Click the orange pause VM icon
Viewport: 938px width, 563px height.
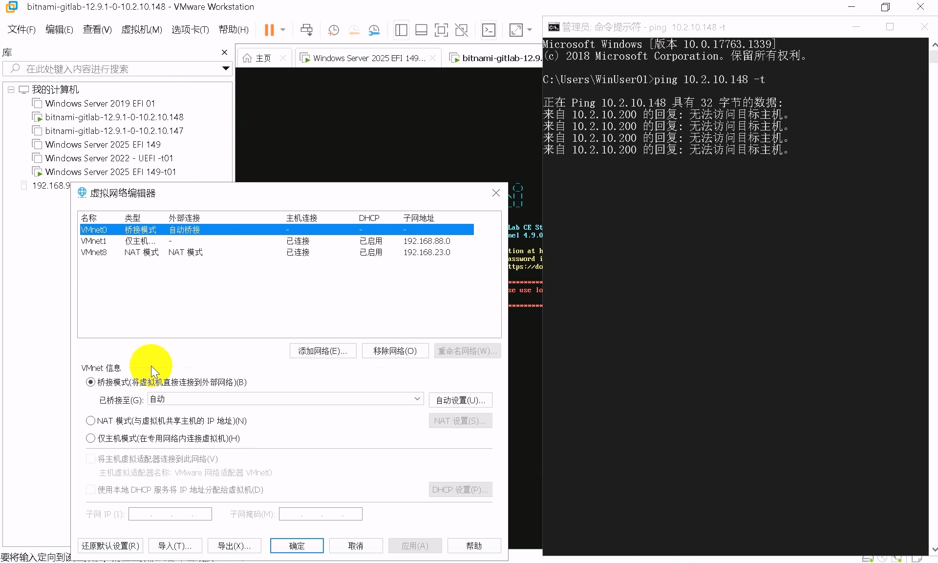click(269, 30)
